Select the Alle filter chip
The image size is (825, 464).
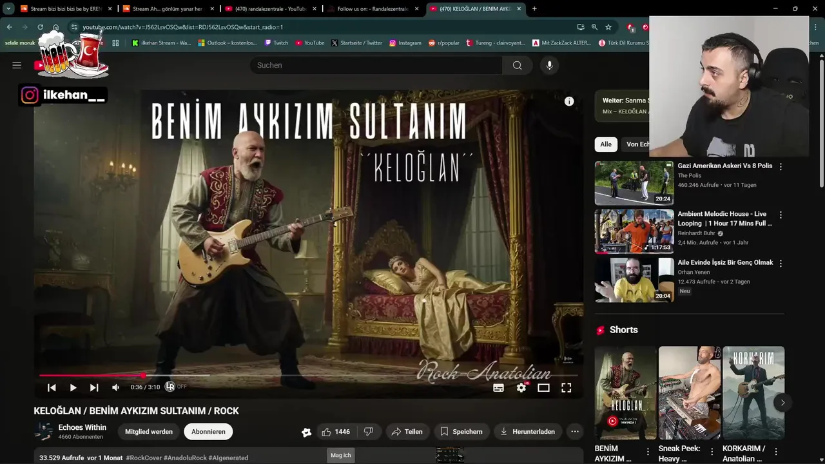point(606,144)
